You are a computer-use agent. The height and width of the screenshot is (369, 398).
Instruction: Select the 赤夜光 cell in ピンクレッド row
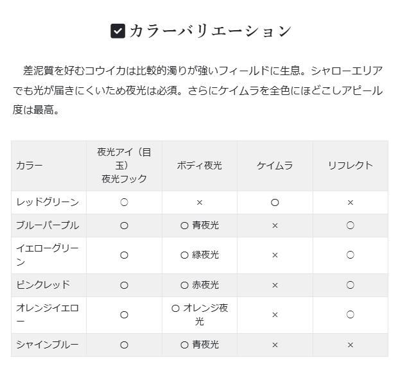pos(200,285)
